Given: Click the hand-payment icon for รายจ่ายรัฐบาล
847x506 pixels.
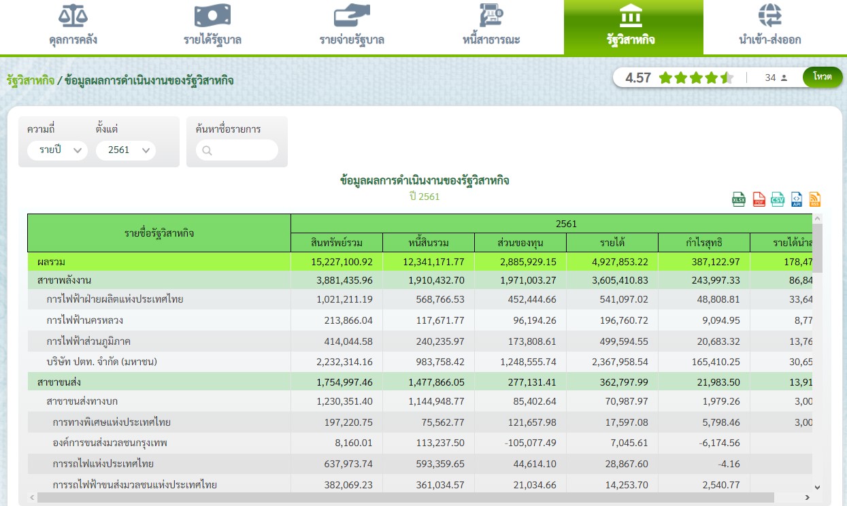Looking at the screenshot, I should [352, 15].
